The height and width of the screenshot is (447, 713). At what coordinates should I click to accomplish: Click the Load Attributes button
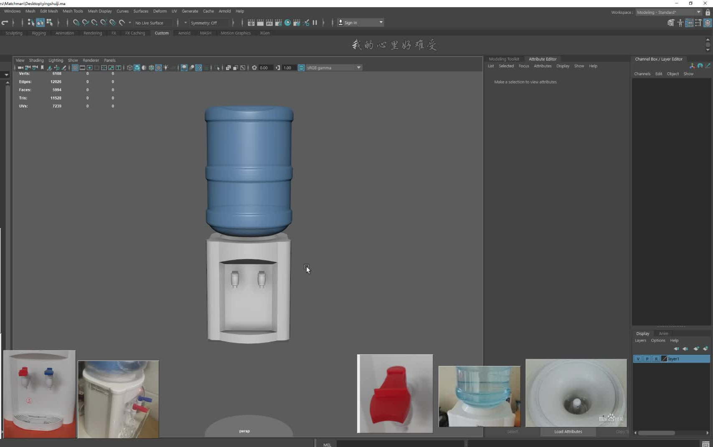click(x=568, y=432)
